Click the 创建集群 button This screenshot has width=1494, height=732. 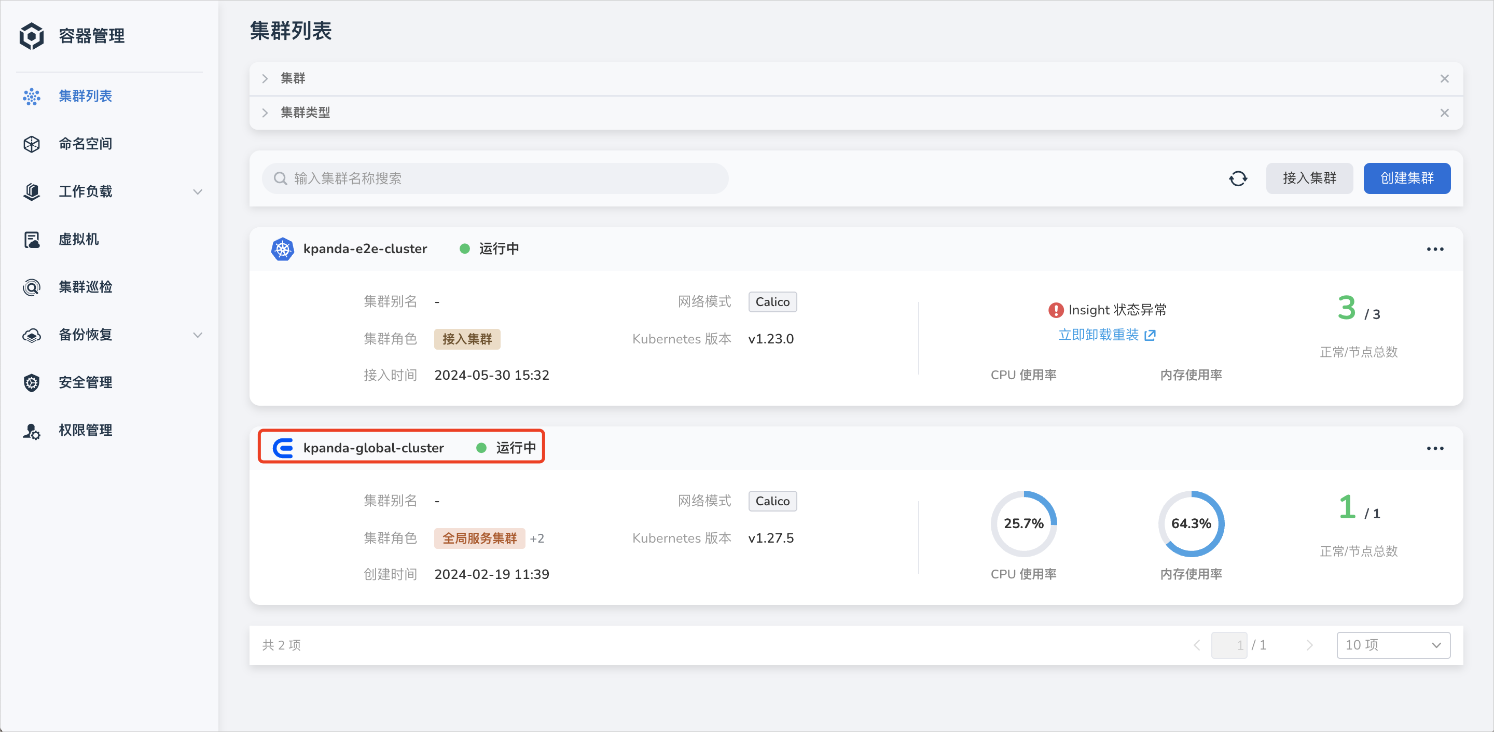(x=1406, y=178)
